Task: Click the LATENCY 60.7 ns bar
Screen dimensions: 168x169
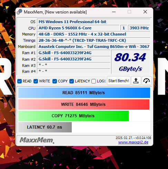Action: 45,127
